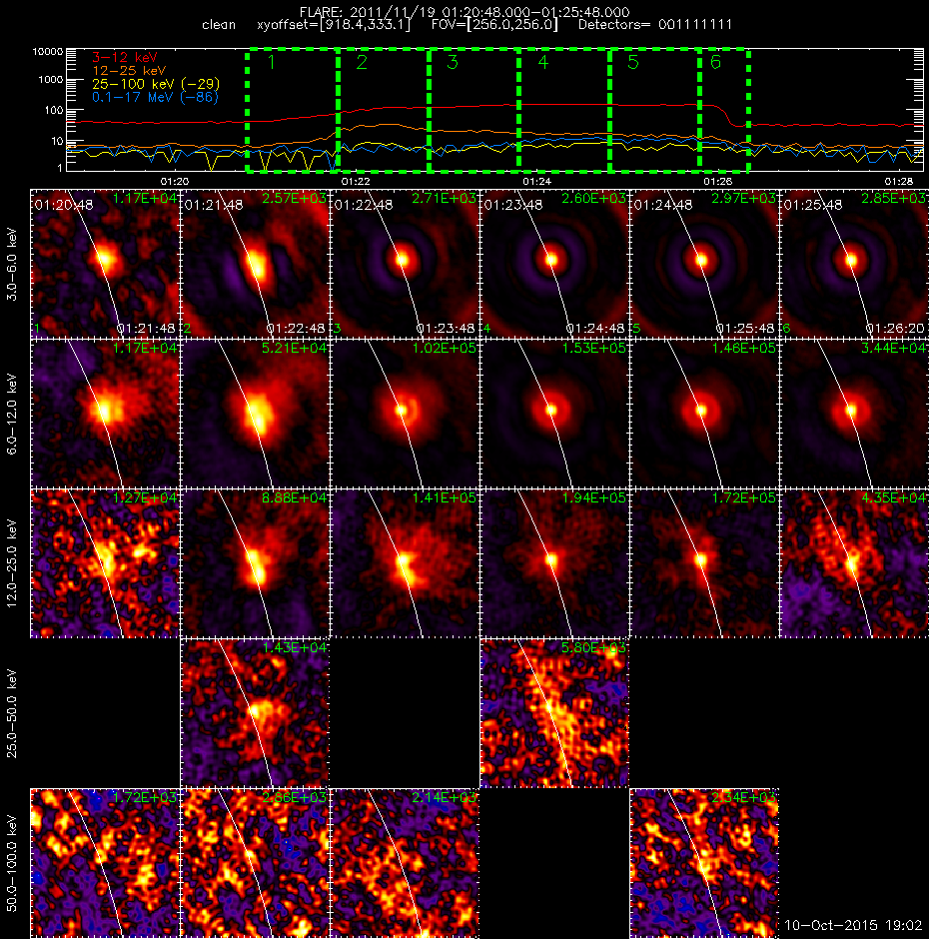Select interval 4 label in the lightcurve
Image resolution: width=929 pixels, height=939 pixels.
click(542, 62)
